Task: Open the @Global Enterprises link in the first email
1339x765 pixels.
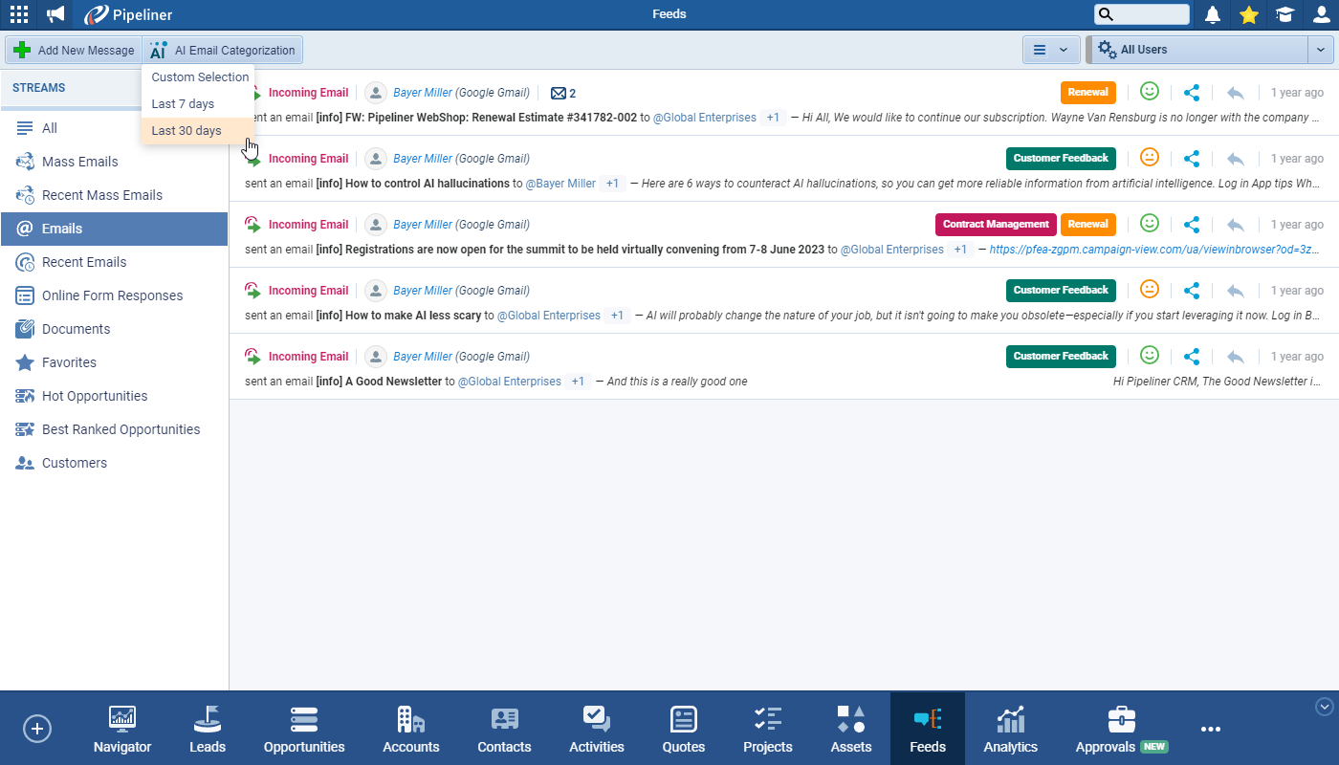Action: point(704,118)
